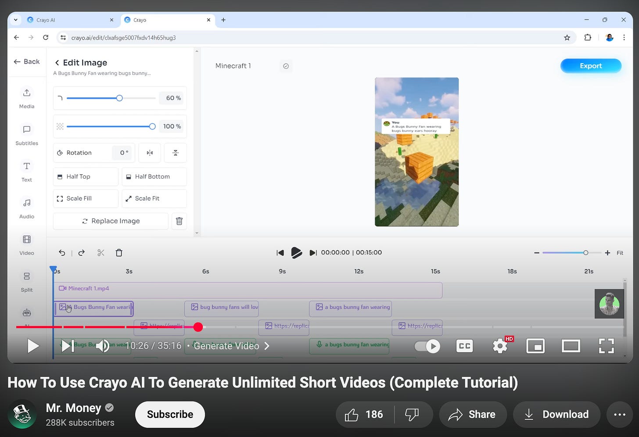Open a new browser tab
The width and height of the screenshot is (639, 437).
coord(223,20)
